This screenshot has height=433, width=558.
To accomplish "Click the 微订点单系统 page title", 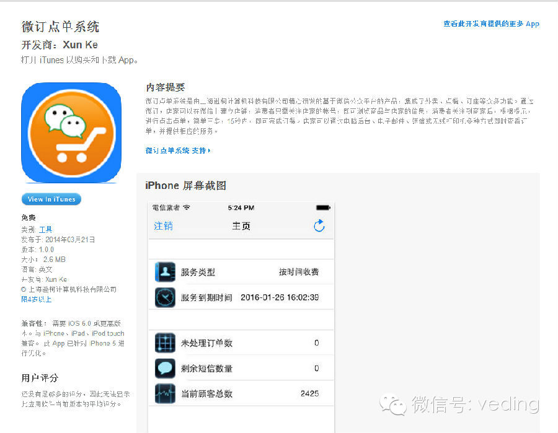I will pyautogui.click(x=60, y=27).
